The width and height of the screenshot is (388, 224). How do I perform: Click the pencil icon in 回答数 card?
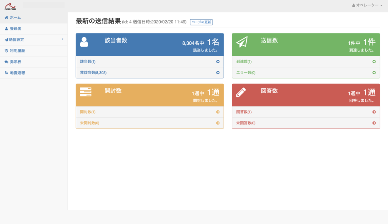pyautogui.click(x=241, y=92)
